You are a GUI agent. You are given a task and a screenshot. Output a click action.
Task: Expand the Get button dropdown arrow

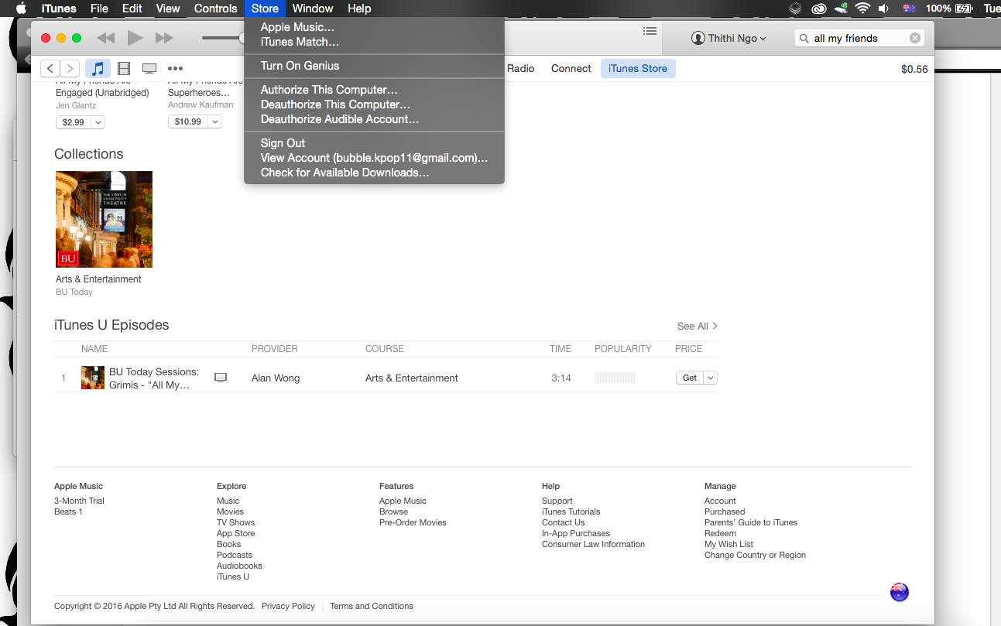pyautogui.click(x=711, y=378)
